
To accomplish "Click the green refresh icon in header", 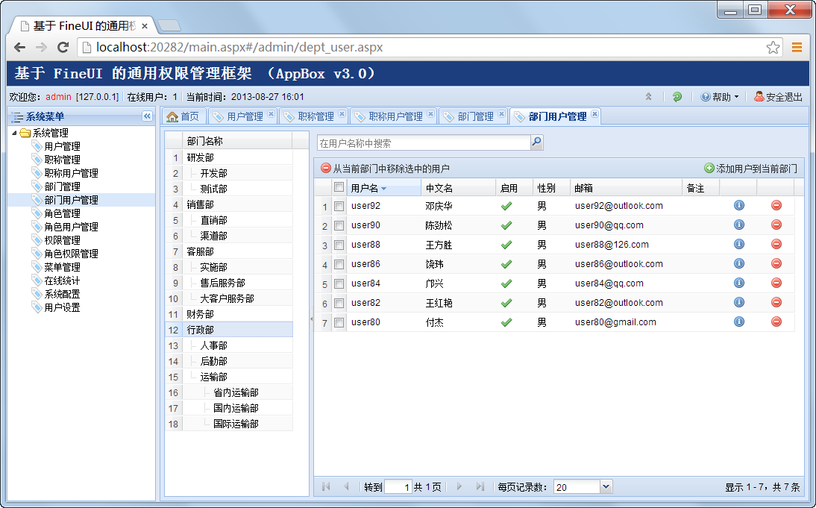I will click(x=677, y=97).
